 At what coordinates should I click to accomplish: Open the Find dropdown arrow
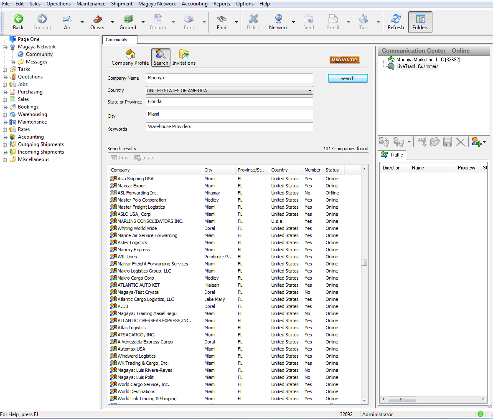[x=236, y=22]
